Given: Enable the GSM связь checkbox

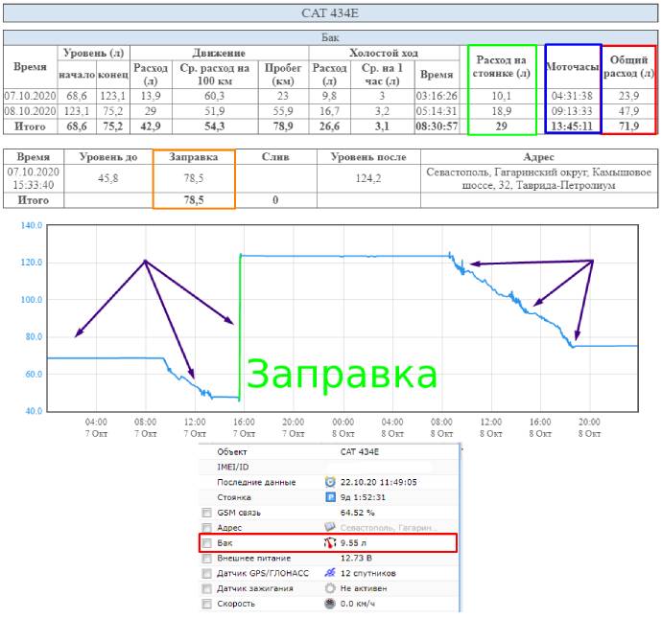Looking at the screenshot, I should 206,514.
